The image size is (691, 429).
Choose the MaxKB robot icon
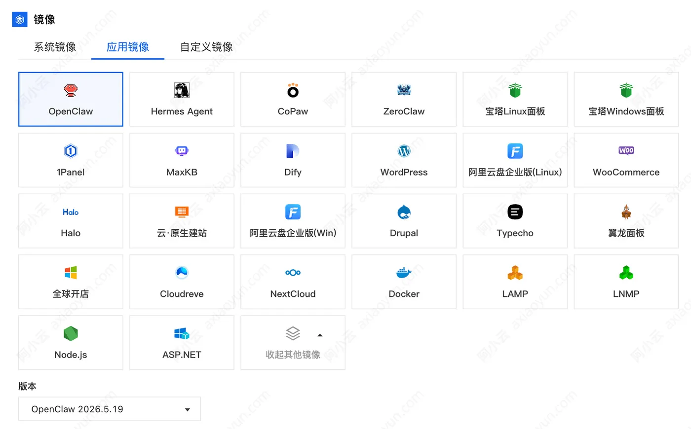pos(182,151)
